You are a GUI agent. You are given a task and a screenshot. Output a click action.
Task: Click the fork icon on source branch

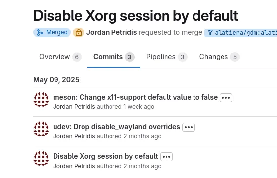[210, 32]
